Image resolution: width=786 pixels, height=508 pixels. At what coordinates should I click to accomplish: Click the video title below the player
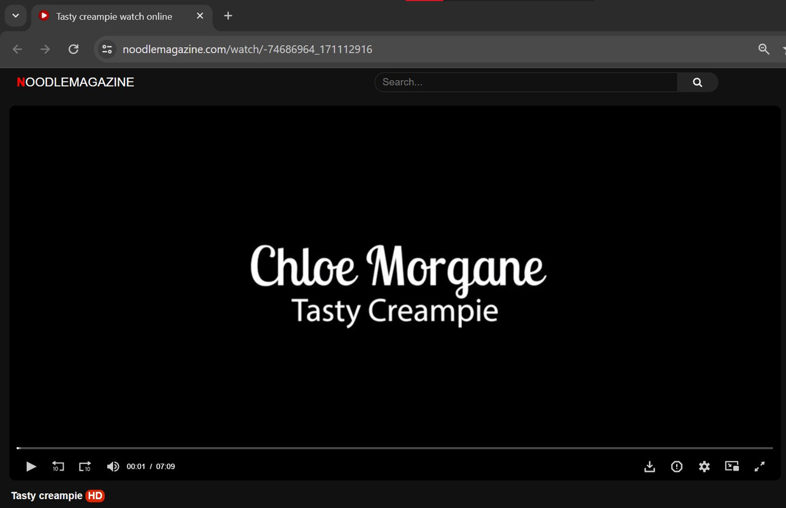(x=47, y=496)
